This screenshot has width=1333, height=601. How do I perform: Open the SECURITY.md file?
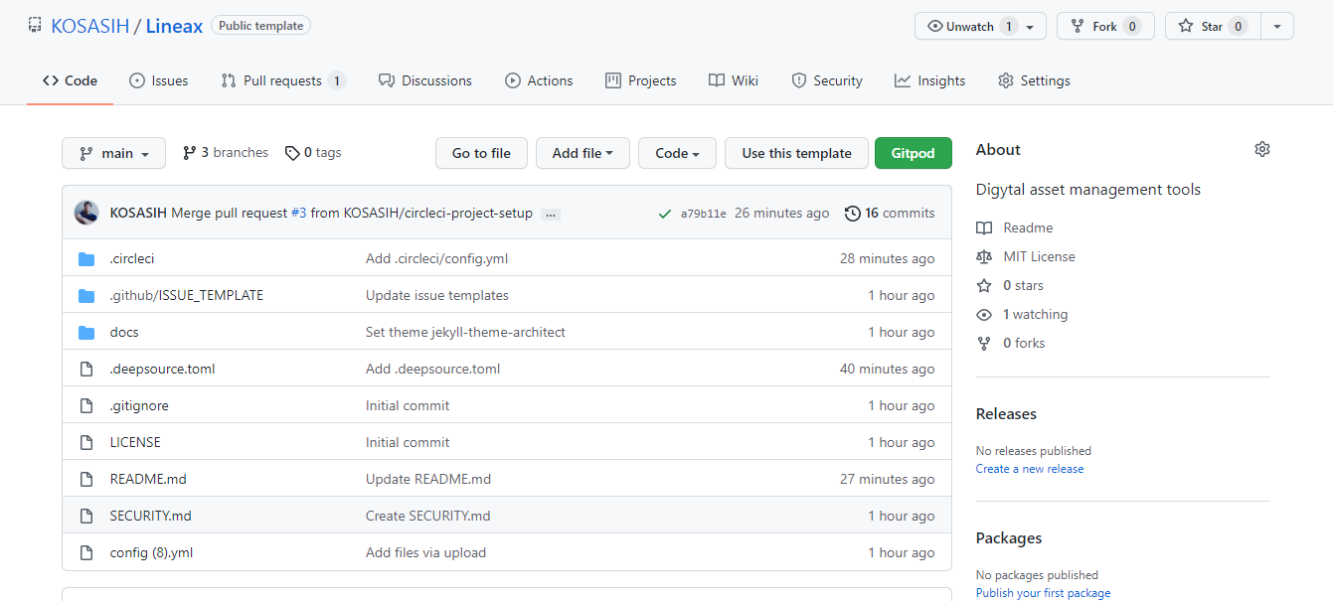150,516
